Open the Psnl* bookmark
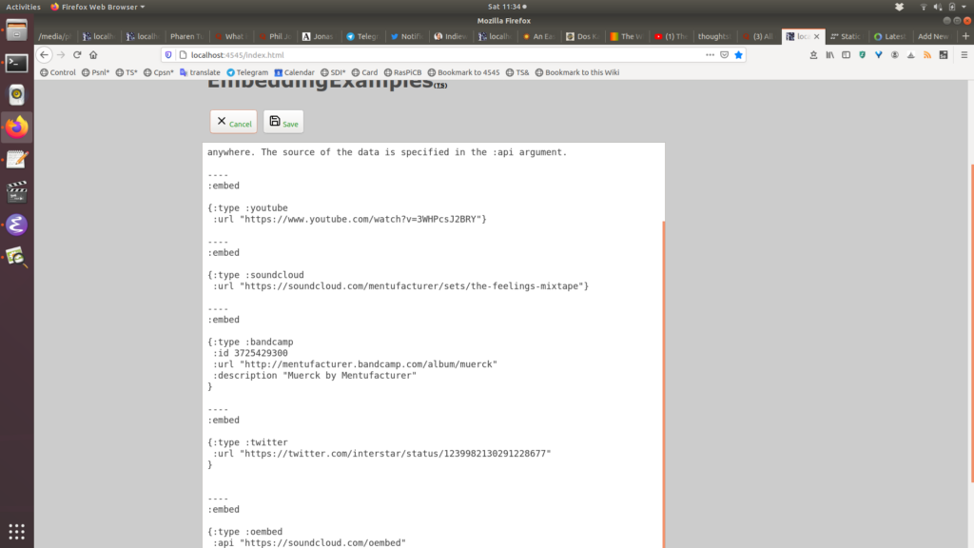The image size is (974, 548). coord(96,72)
